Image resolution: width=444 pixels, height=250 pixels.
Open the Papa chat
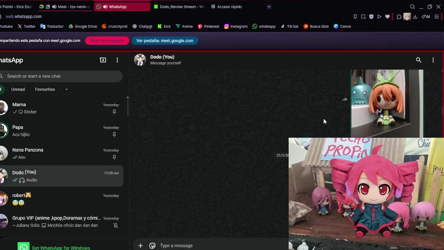tap(62, 131)
